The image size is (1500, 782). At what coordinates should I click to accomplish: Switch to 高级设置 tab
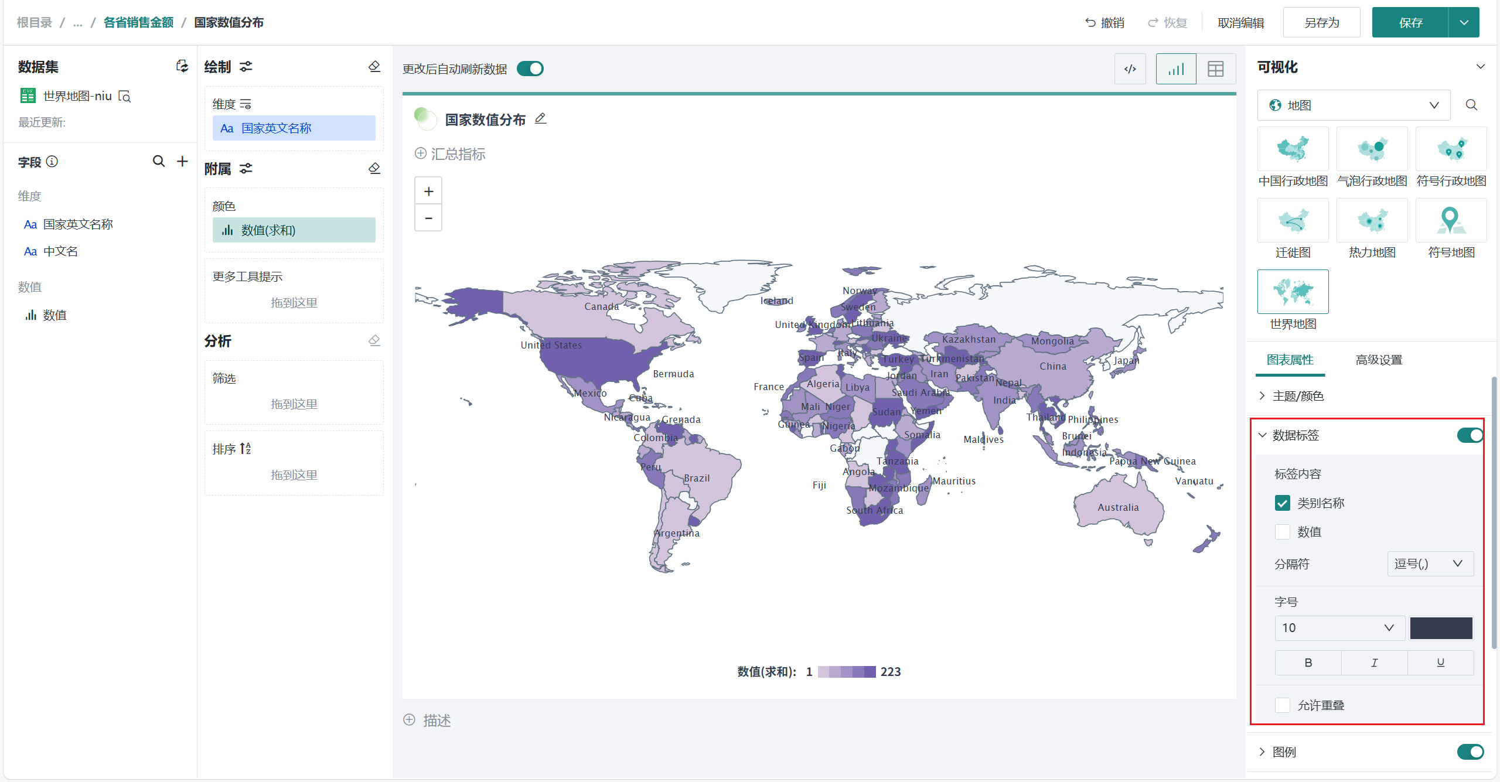pos(1379,360)
